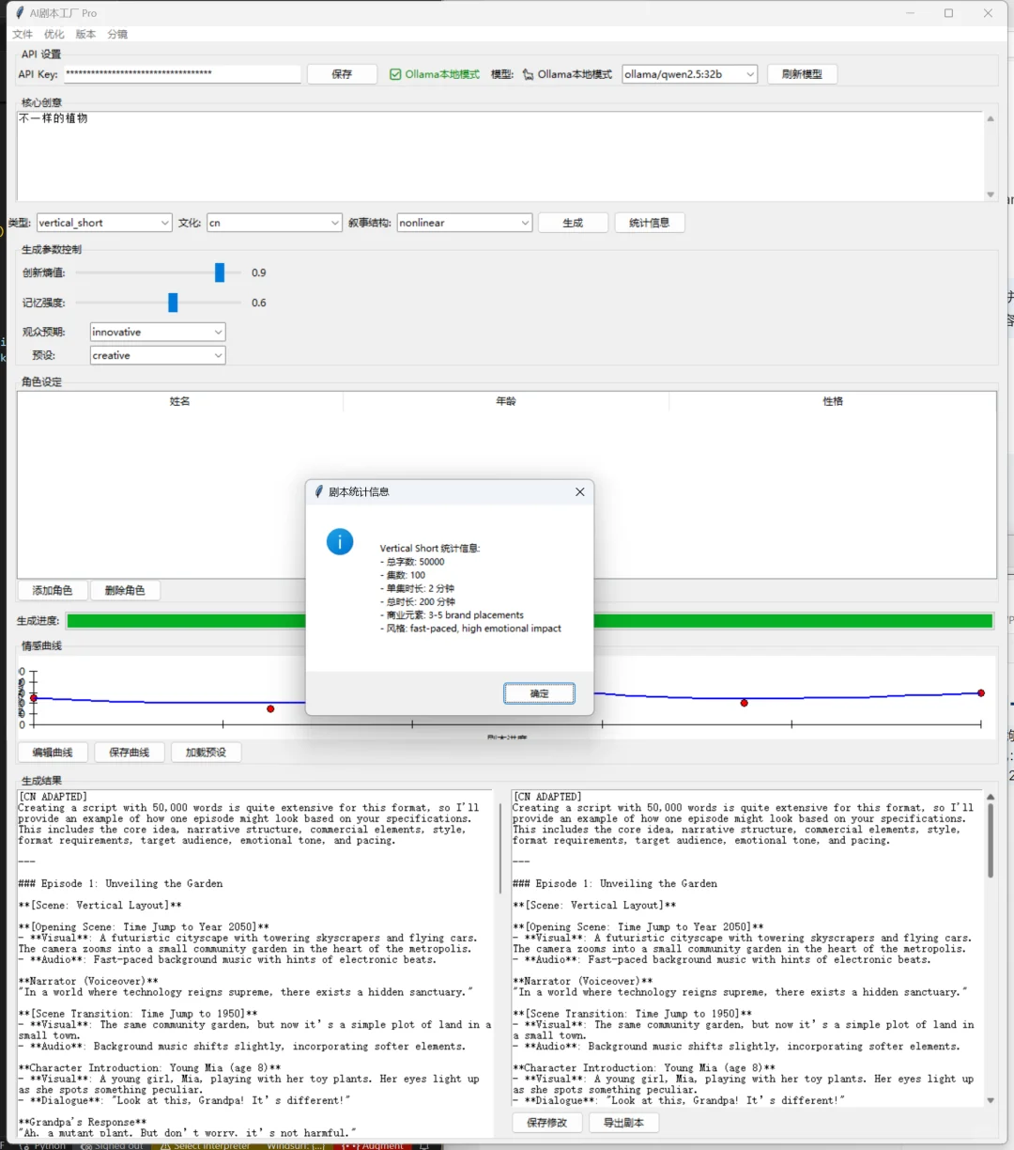Click the feather icon in 剧本统计信息 dialog
1014x1150 pixels.
coord(319,491)
